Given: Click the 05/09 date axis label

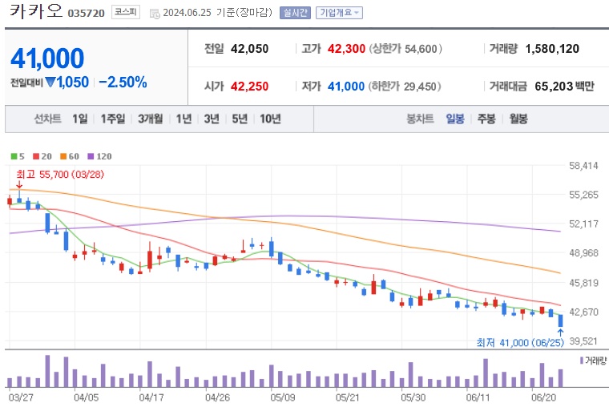Looking at the screenshot, I should [x=283, y=397].
